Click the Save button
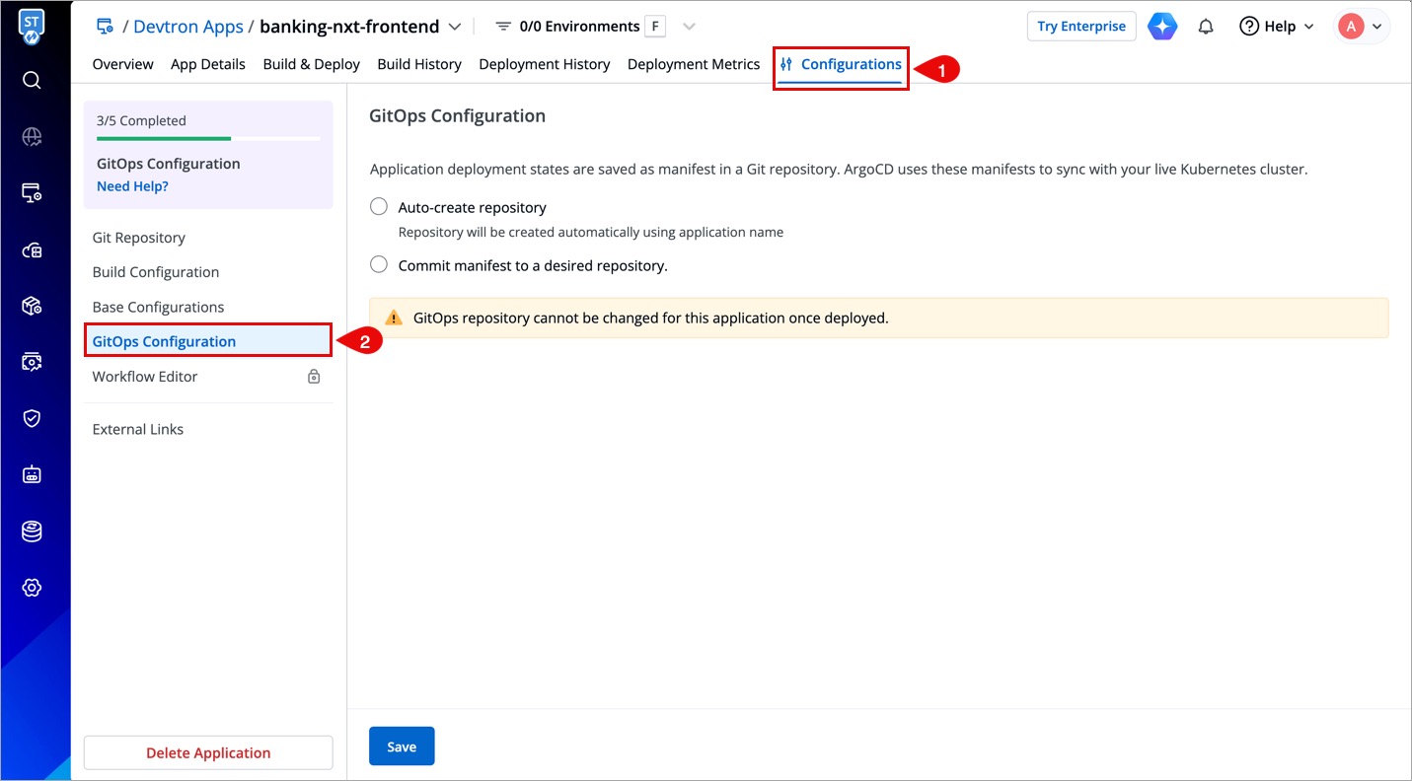Image resolution: width=1412 pixels, height=781 pixels. point(402,746)
